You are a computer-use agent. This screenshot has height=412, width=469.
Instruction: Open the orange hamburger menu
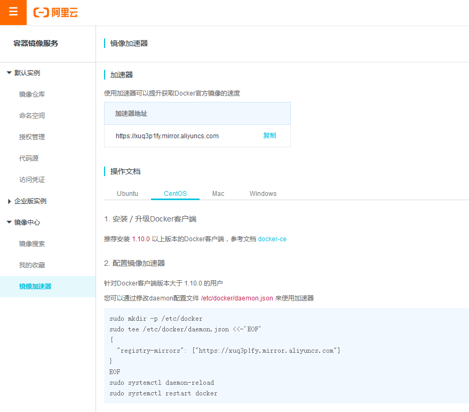[x=13, y=12]
